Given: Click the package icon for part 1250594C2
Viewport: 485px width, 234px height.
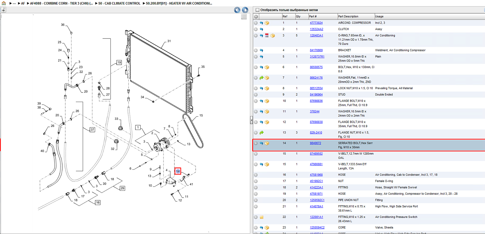Looking at the screenshot, I should coord(267,228).
